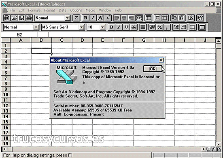Click the horizontal scrollbar left arrow
This screenshot has width=223, height=158.
(x=4, y=149)
